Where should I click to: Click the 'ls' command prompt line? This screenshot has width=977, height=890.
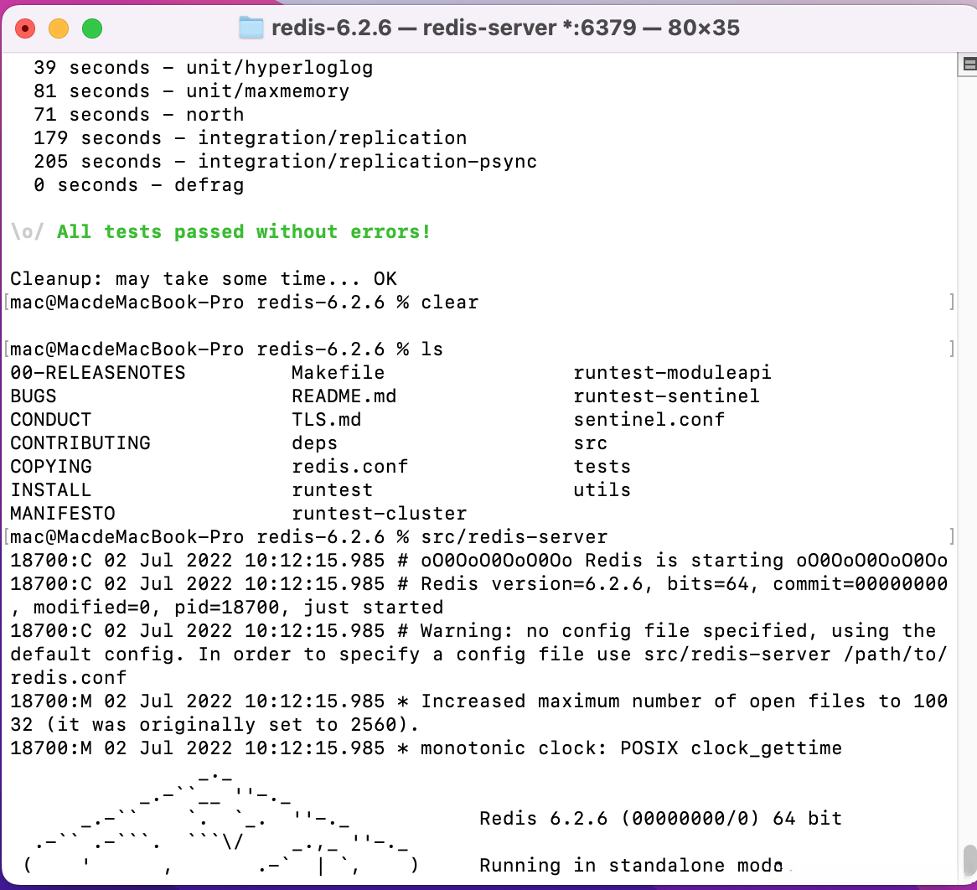click(x=227, y=349)
